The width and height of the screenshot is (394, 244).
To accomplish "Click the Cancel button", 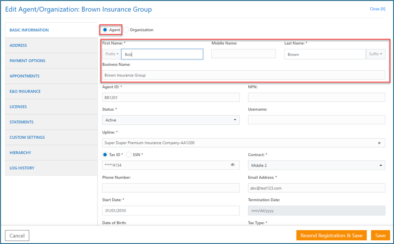I will (17, 236).
